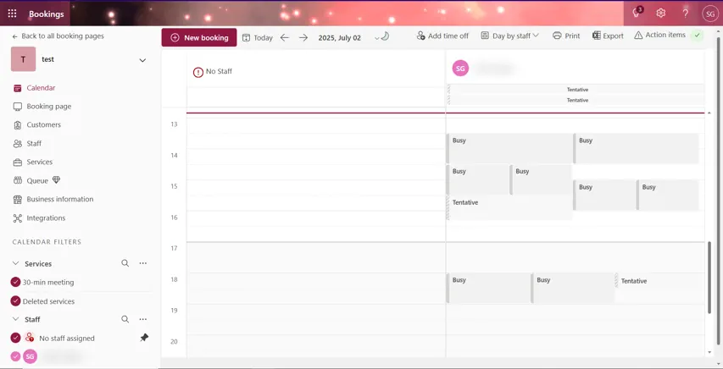
Task: Open the first Busy event at 13:30
Action: tap(509, 148)
